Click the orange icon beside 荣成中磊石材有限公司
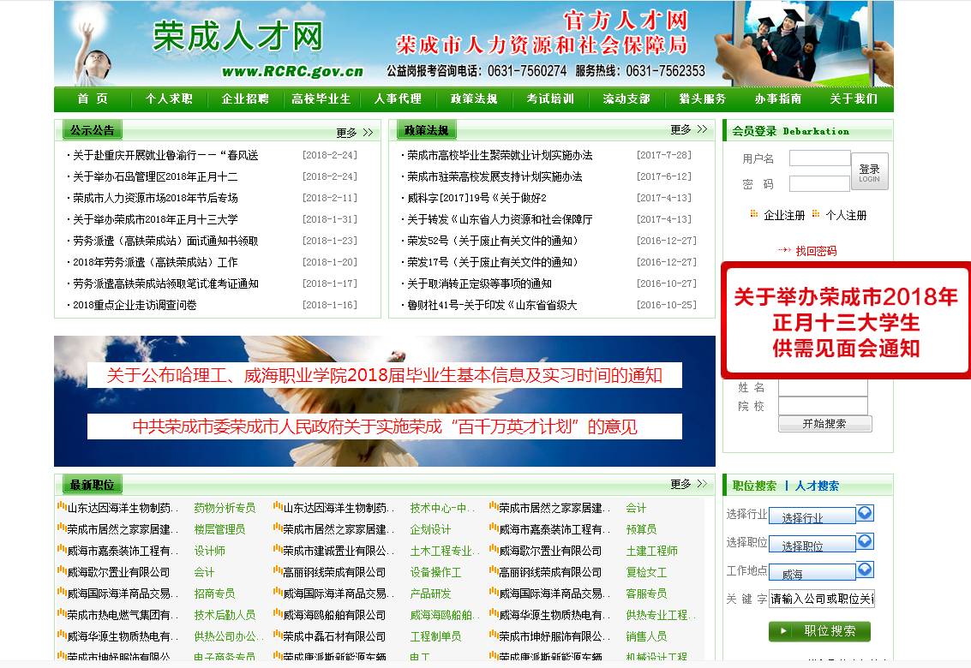Viewport: 971px width, 668px height. tap(278, 635)
